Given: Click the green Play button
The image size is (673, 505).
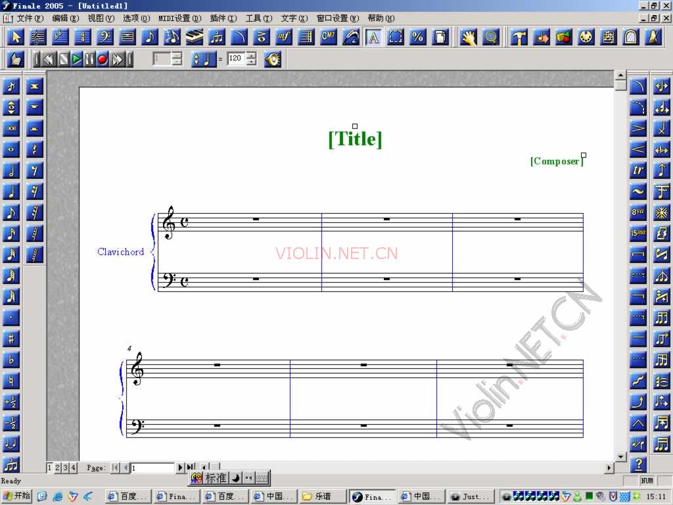Looking at the screenshot, I should coord(77,59).
